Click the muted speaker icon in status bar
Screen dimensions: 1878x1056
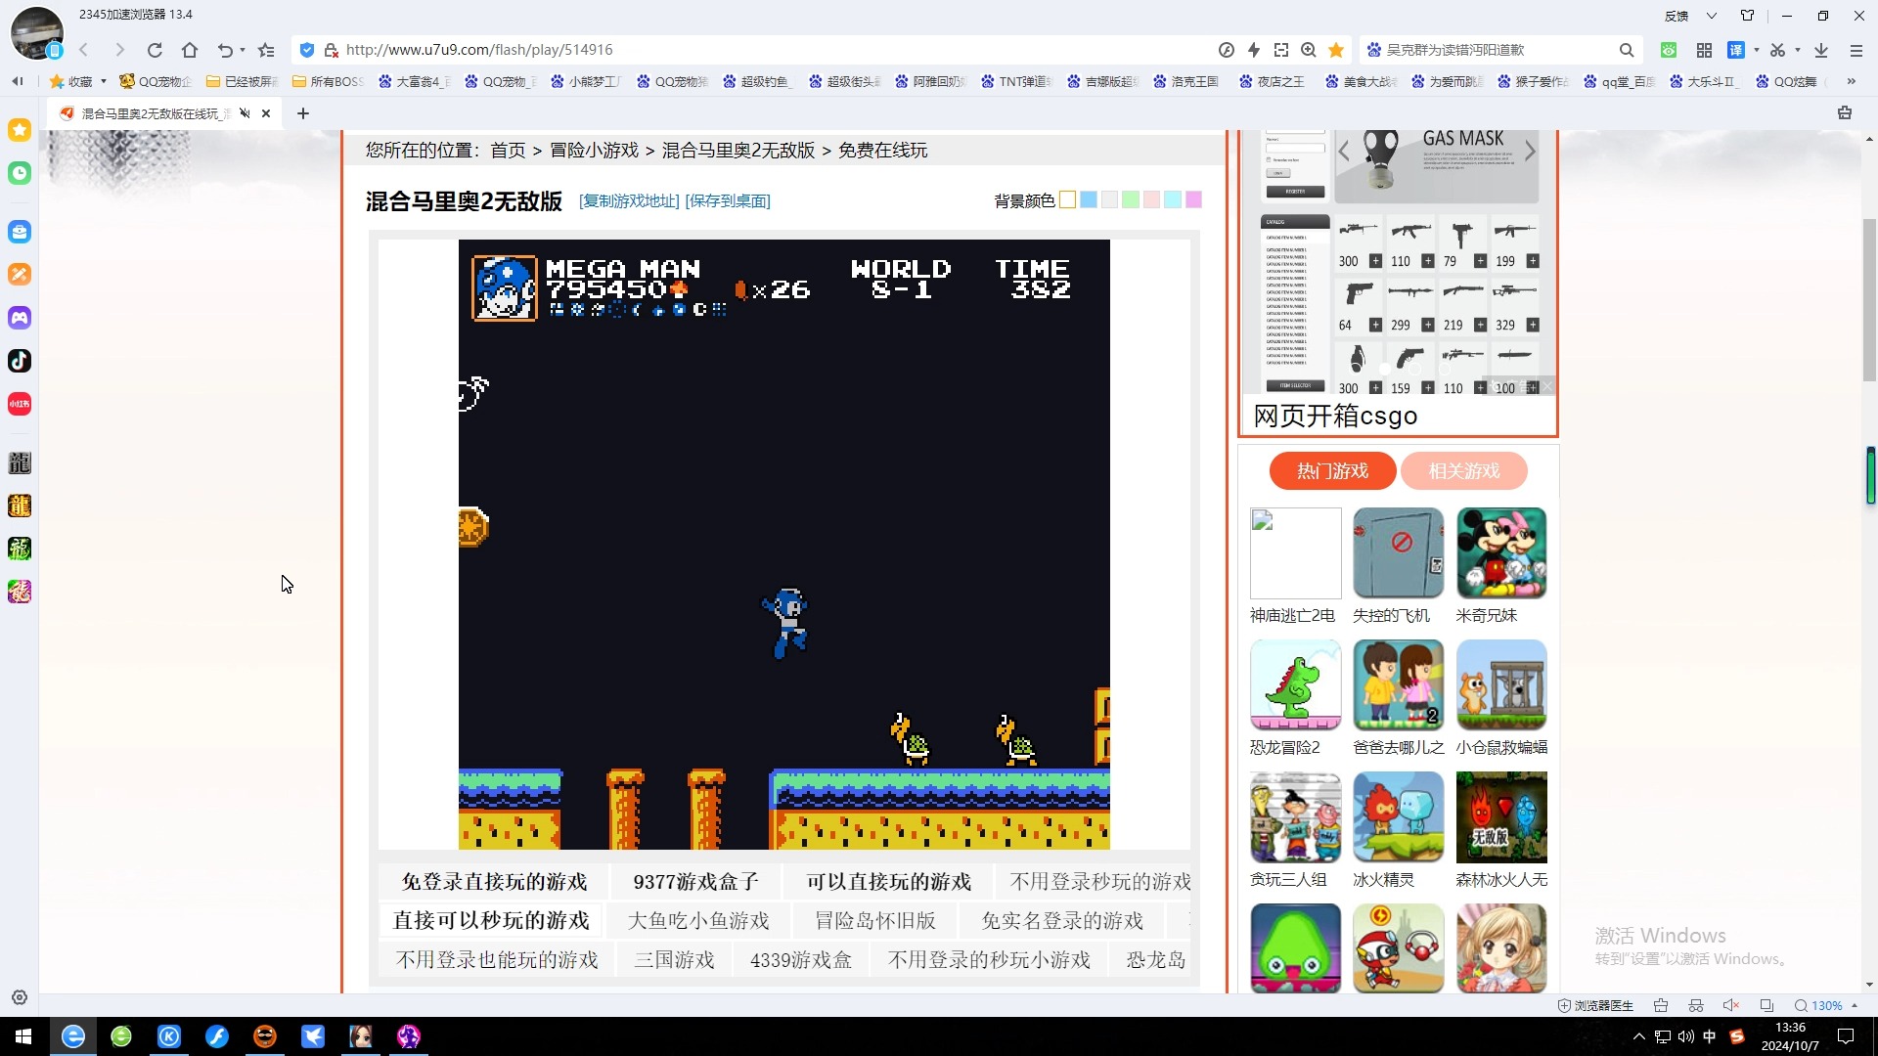[x=1730, y=1005]
